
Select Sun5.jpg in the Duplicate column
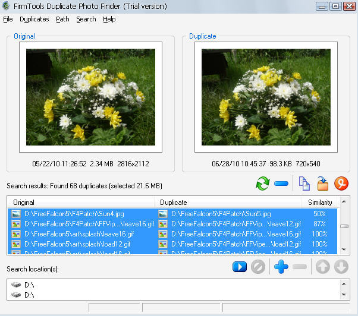pyautogui.click(x=221, y=214)
